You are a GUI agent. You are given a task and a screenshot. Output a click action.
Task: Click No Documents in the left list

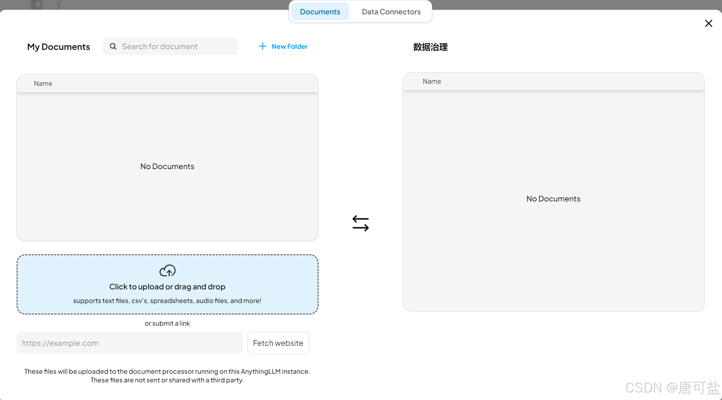(167, 166)
